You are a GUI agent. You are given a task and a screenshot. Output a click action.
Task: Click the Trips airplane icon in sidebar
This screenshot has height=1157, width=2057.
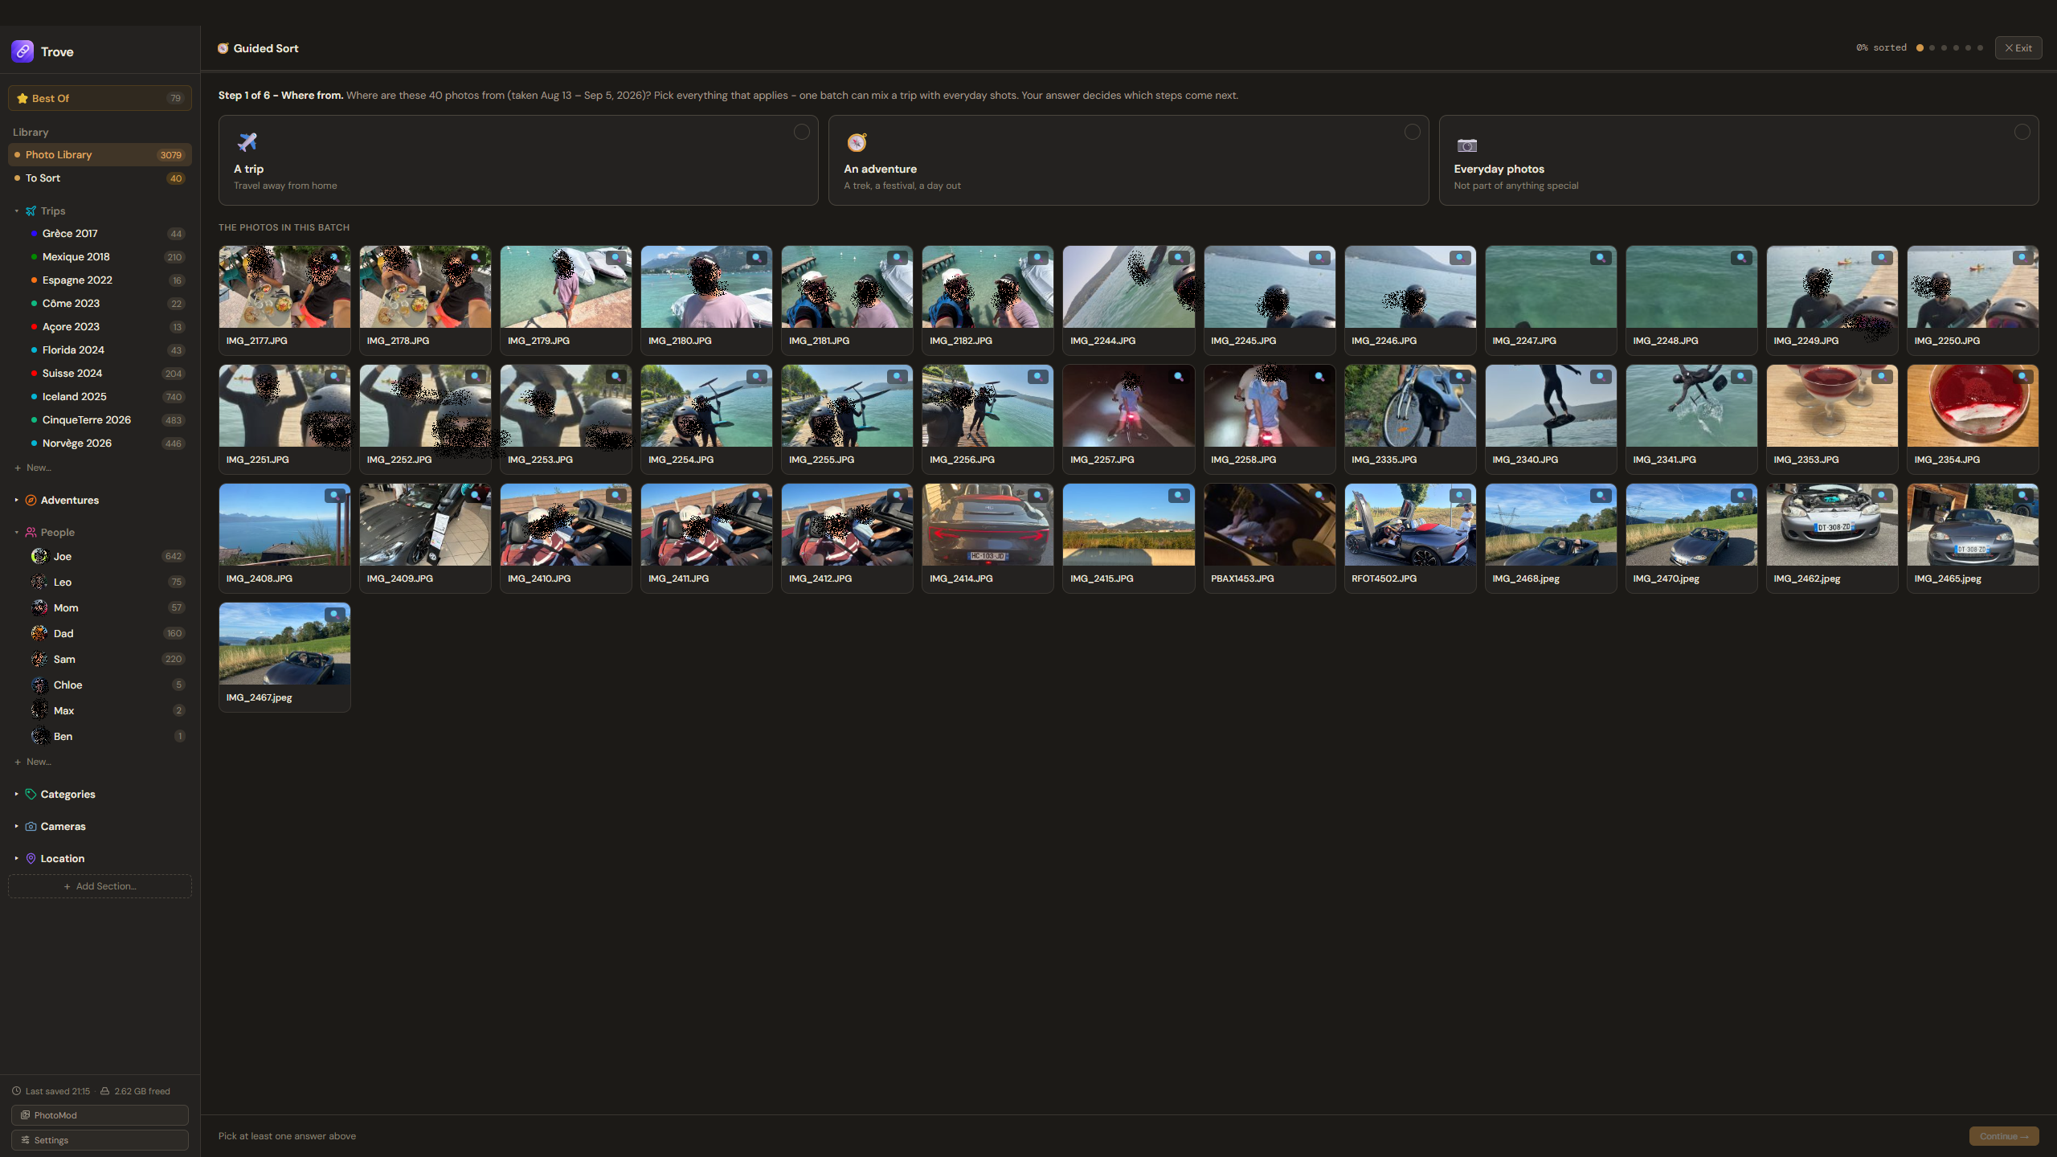click(x=31, y=211)
